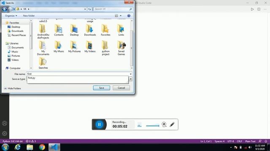Click Plain Text language mode in status bar
This screenshot has width=270, height=151.
[250, 141]
